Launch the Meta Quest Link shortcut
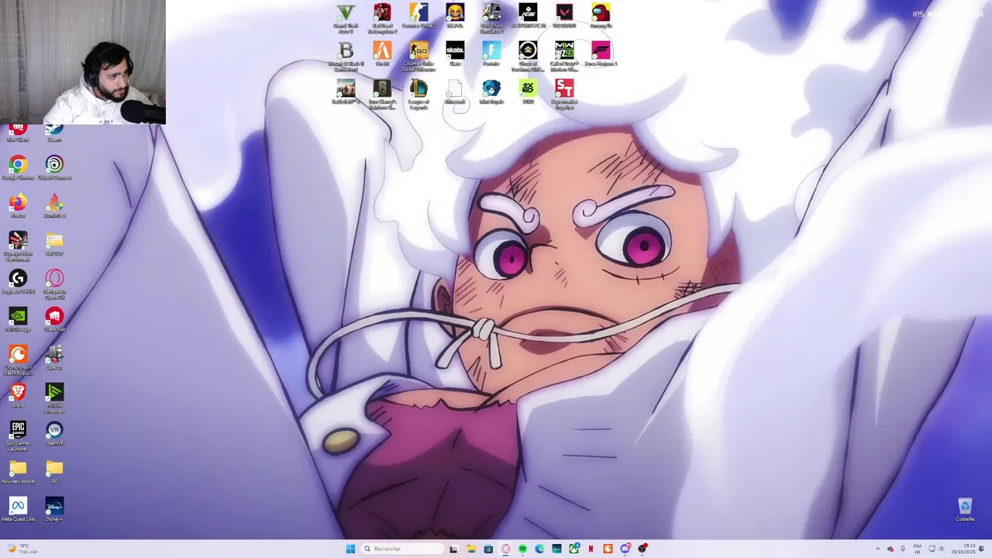 pos(18,510)
